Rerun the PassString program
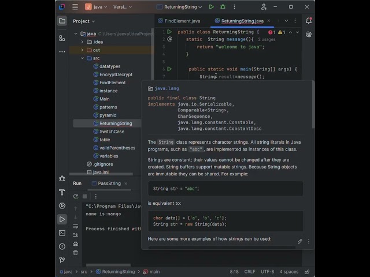Viewport: 370px width, 277px height. (x=76, y=196)
